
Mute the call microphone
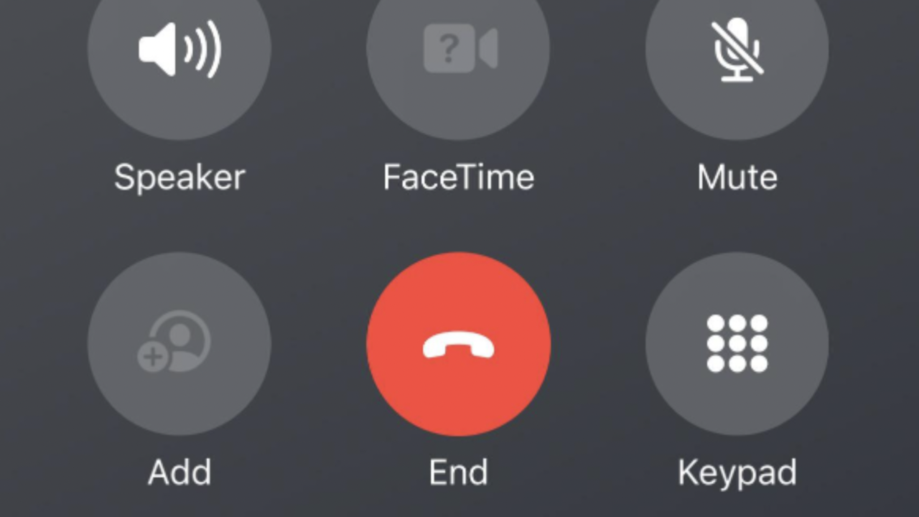(737, 48)
